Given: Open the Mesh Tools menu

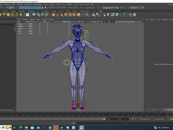Looking at the screenshot, I should click(28, 4).
